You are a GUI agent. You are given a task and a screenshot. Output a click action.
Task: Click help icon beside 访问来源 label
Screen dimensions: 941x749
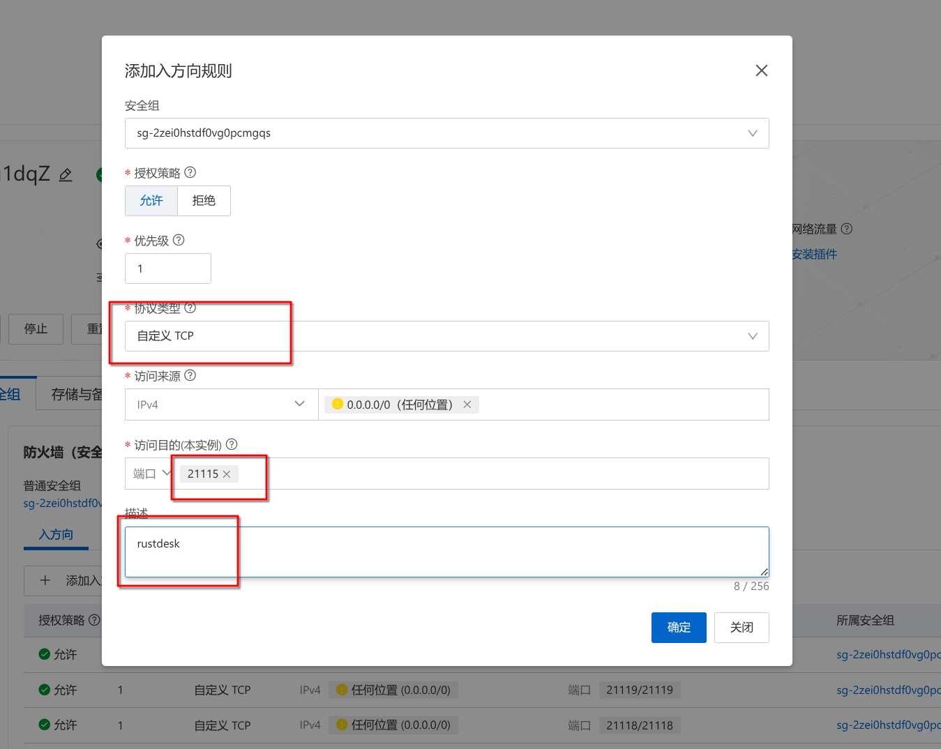pos(190,375)
